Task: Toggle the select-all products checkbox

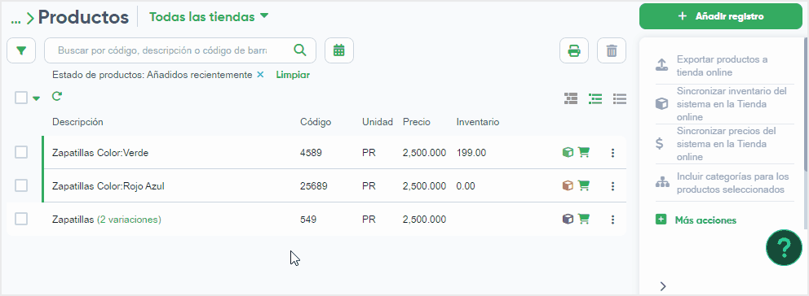Action: (21, 98)
